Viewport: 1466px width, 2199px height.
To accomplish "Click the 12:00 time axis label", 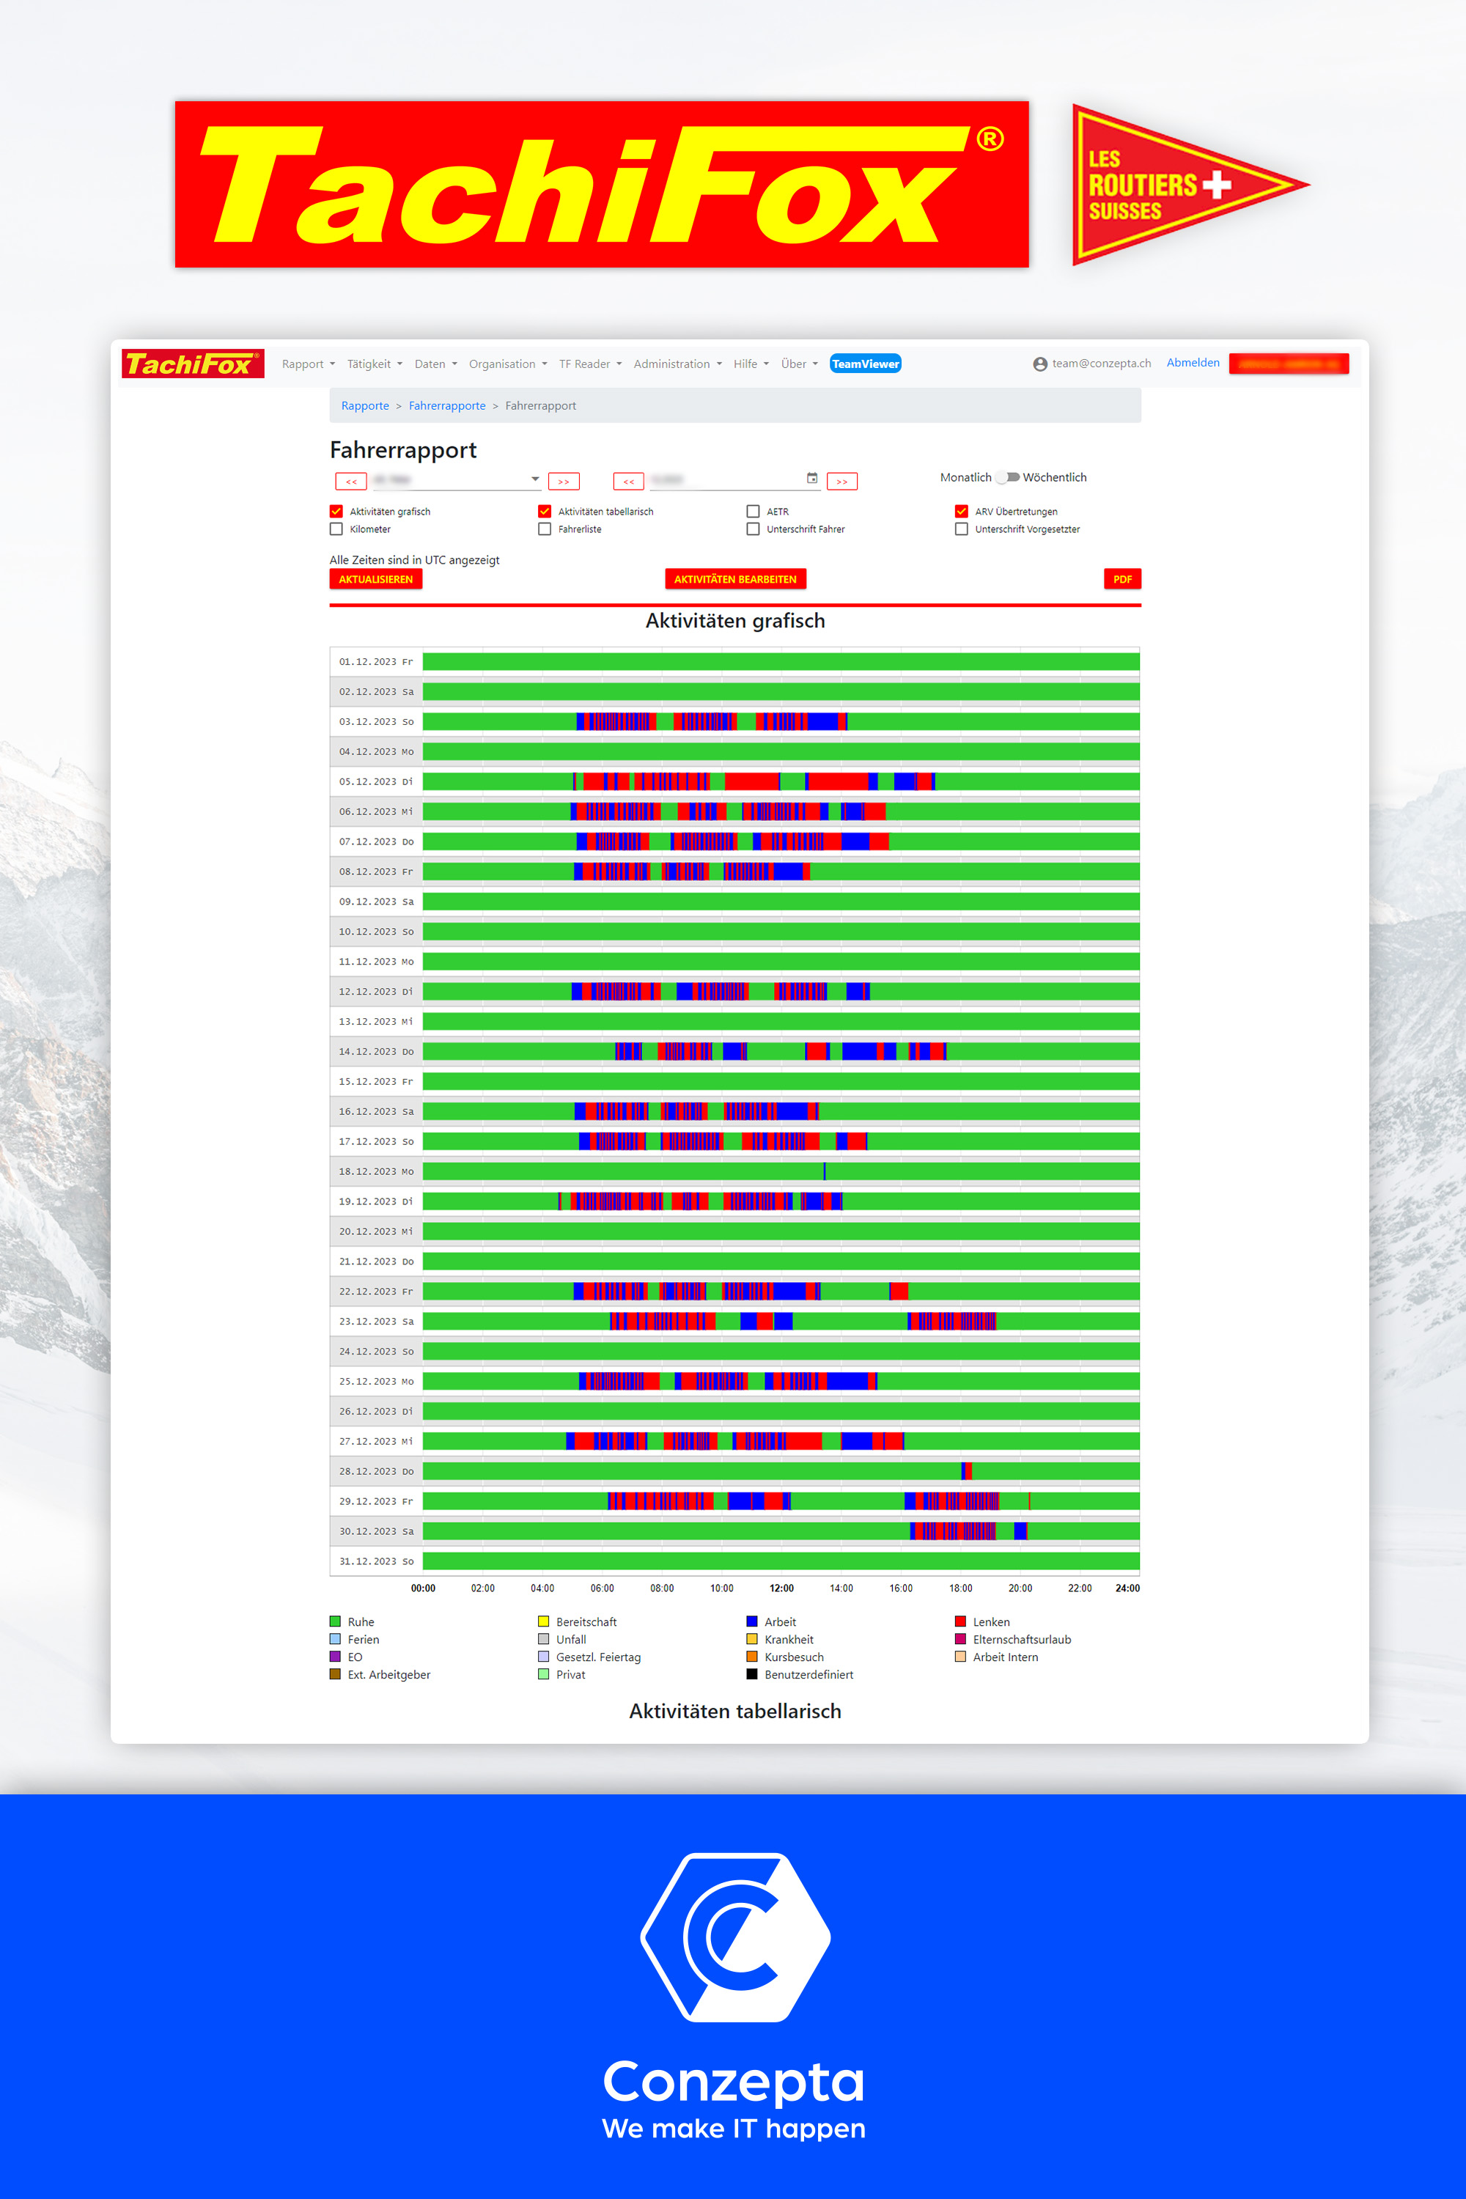I will click(x=781, y=1588).
